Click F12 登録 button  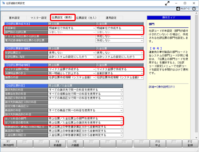coord(190,143)
